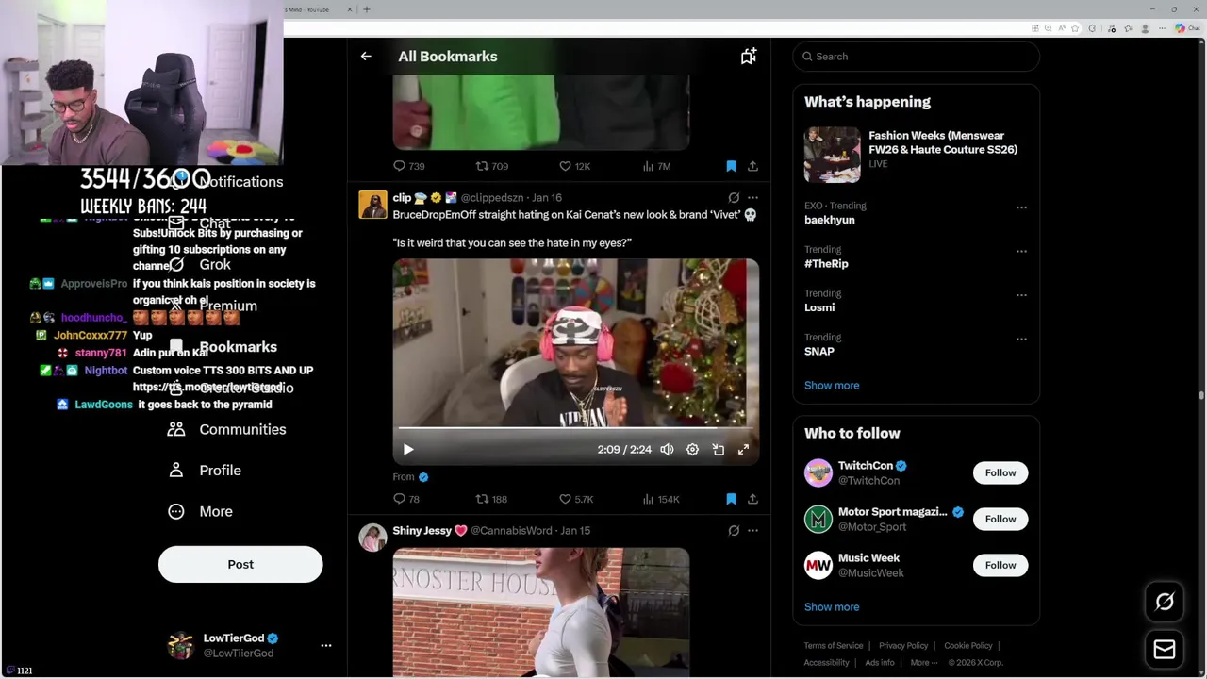1207x679 pixels.
Task: Like the post with 12K likes
Action: 565,166
